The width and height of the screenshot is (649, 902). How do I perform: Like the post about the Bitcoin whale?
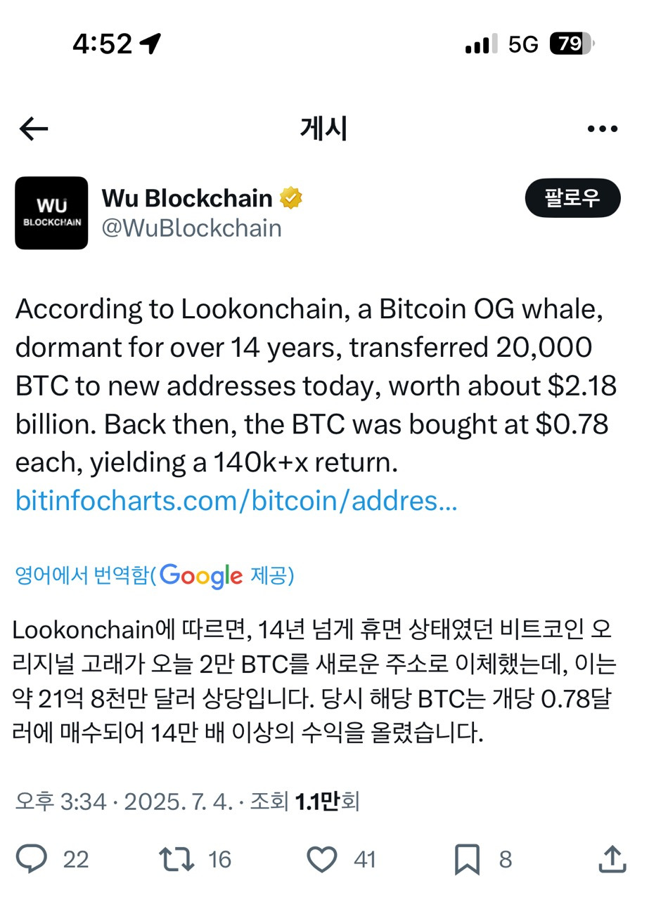[323, 858]
